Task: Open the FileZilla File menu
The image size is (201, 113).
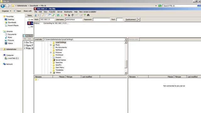Action: pos(36,12)
